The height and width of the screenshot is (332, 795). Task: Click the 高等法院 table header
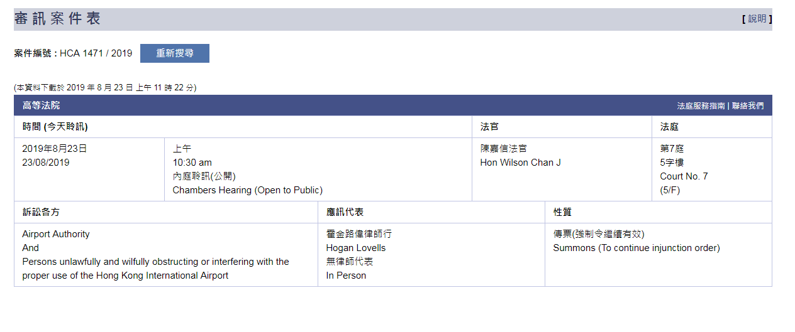tap(42, 105)
